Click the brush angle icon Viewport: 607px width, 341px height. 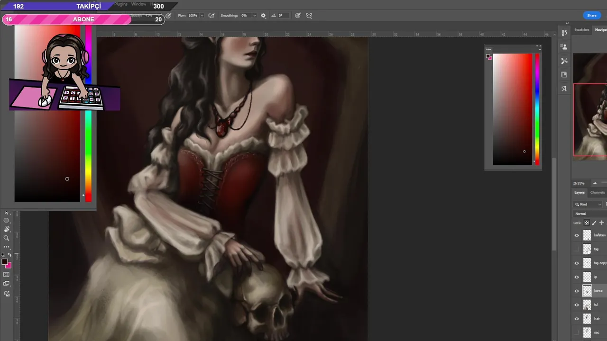[274, 16]
